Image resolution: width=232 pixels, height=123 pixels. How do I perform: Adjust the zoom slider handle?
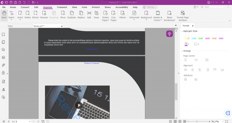[x=197, y=121]
